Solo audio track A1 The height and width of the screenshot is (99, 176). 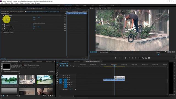(x=71, y=82)
